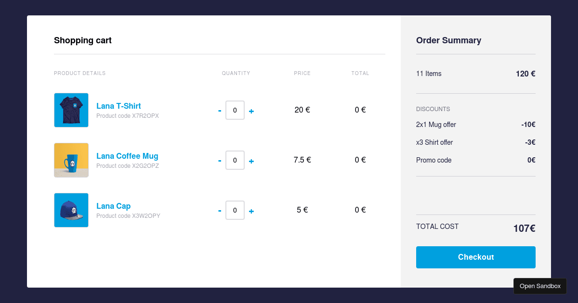Screen dimensions: 578x303
Task: Open the Lana Cap product link
Action: [113, 206]
